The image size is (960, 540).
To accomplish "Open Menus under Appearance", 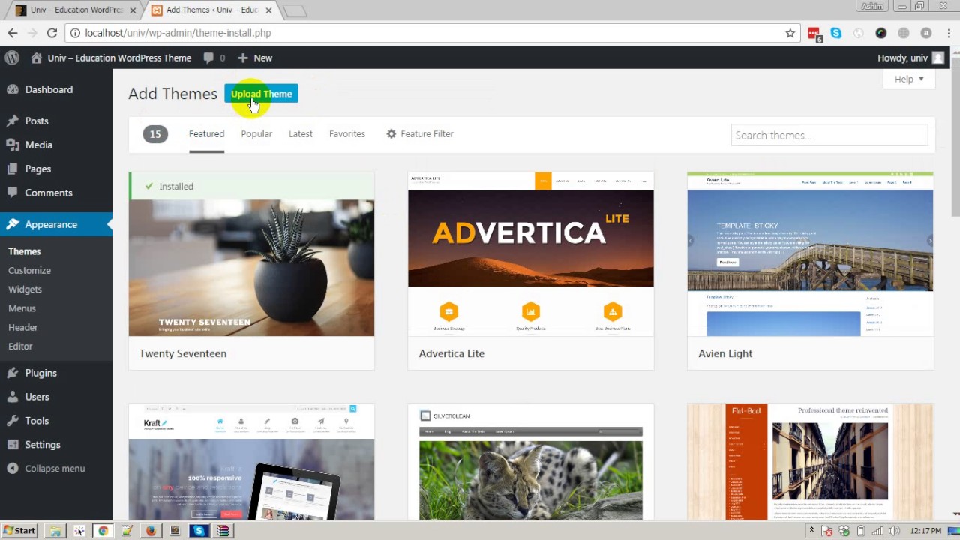I will pos(22,308).
